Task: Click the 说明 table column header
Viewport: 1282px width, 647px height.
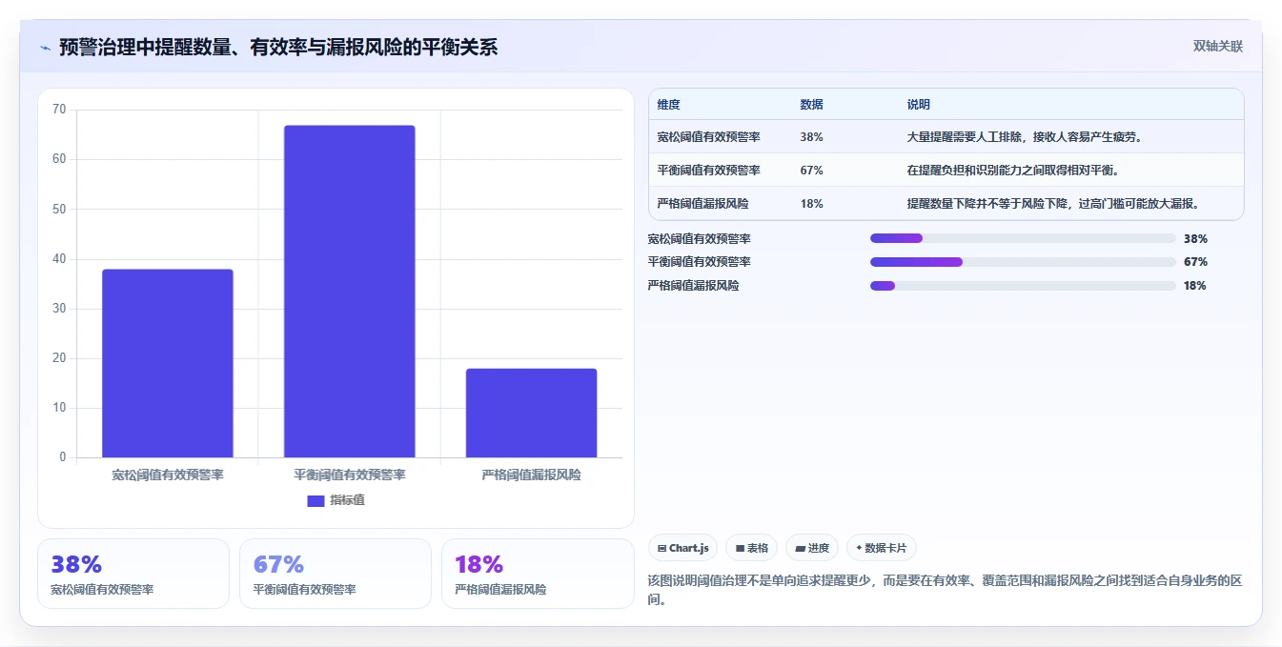Action: coord(919,105)
